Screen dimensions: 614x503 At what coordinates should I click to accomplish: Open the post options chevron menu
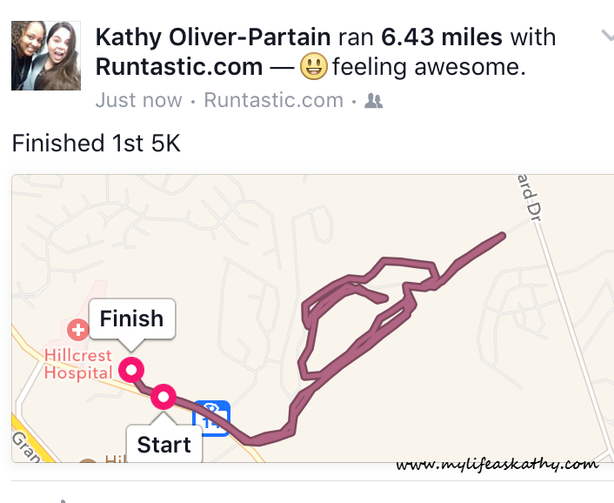607,36
